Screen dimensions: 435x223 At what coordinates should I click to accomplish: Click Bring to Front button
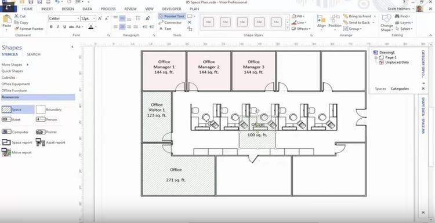360,16
